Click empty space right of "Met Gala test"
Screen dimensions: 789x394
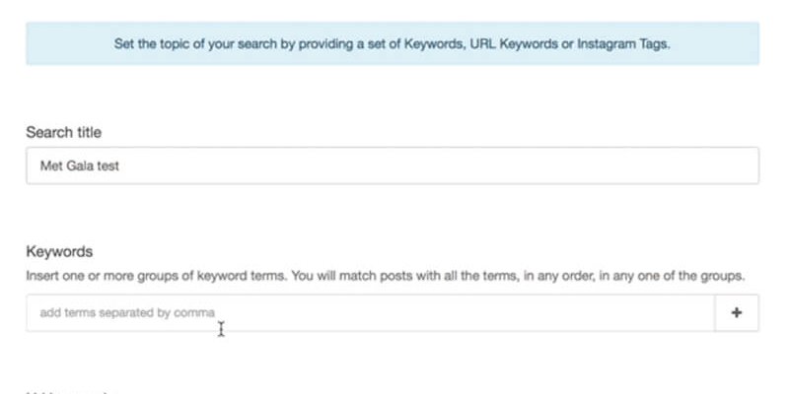[x=444, y=166]
